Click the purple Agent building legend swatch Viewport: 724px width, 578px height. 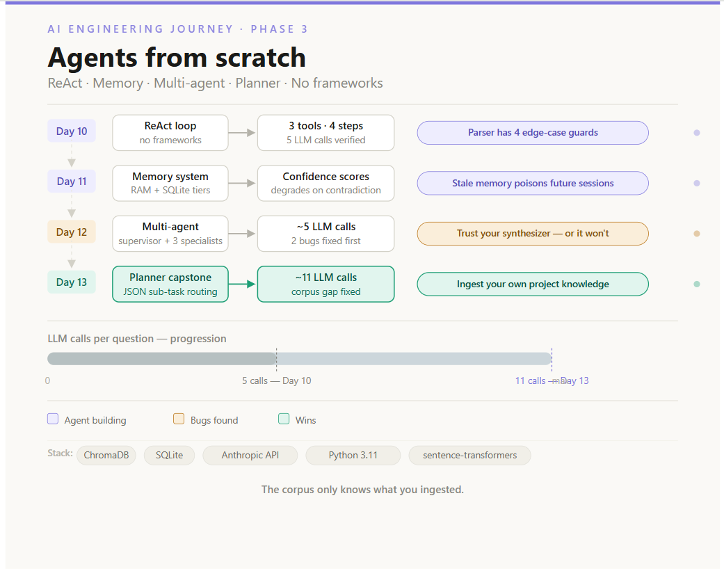point(53,419)
